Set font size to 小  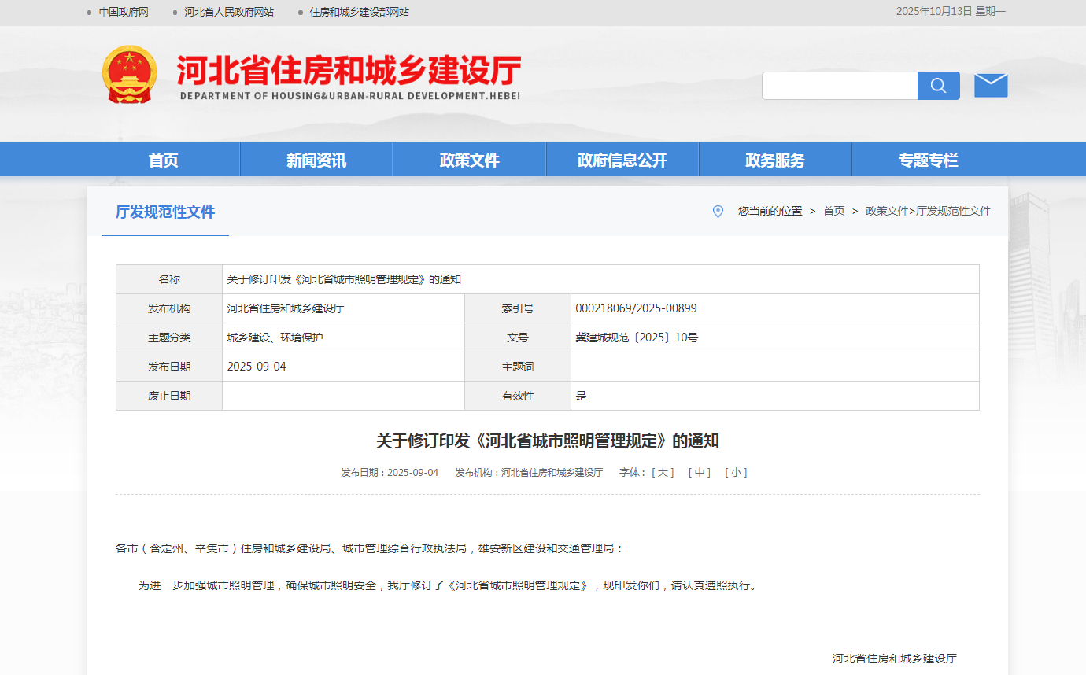point(736,473)
